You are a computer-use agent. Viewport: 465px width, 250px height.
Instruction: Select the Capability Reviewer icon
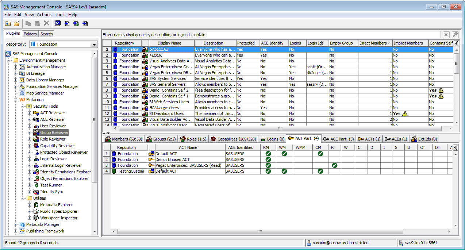point(36,146)
